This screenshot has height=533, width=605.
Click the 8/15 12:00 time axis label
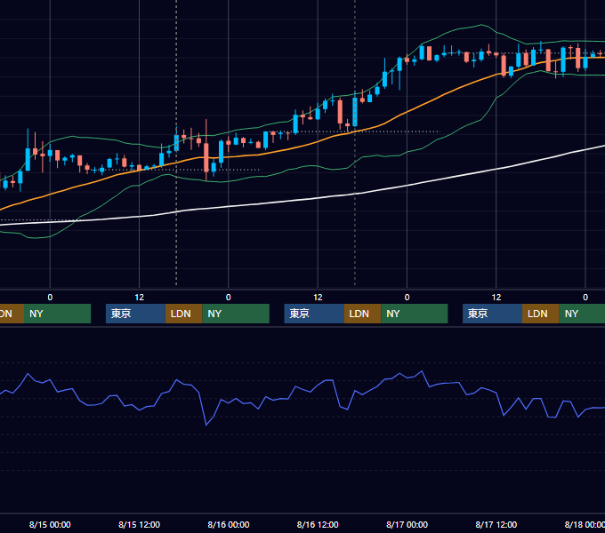tap(140, 524)
